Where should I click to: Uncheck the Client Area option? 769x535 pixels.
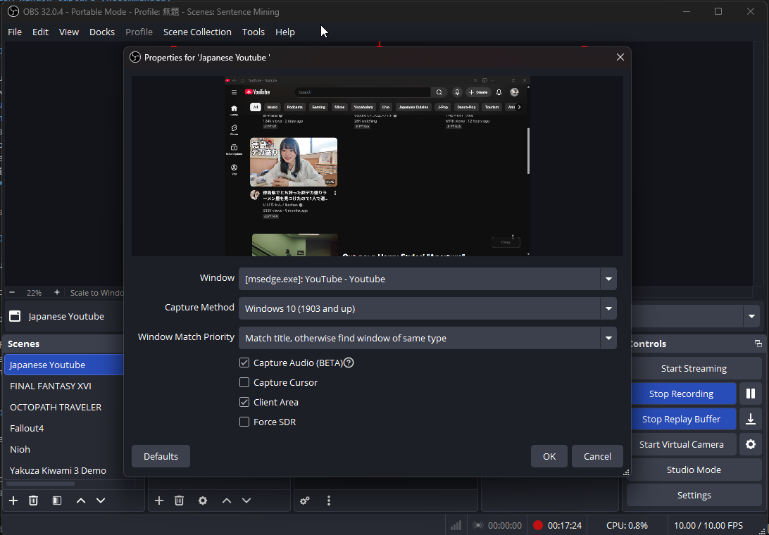[x=244, y=402]
